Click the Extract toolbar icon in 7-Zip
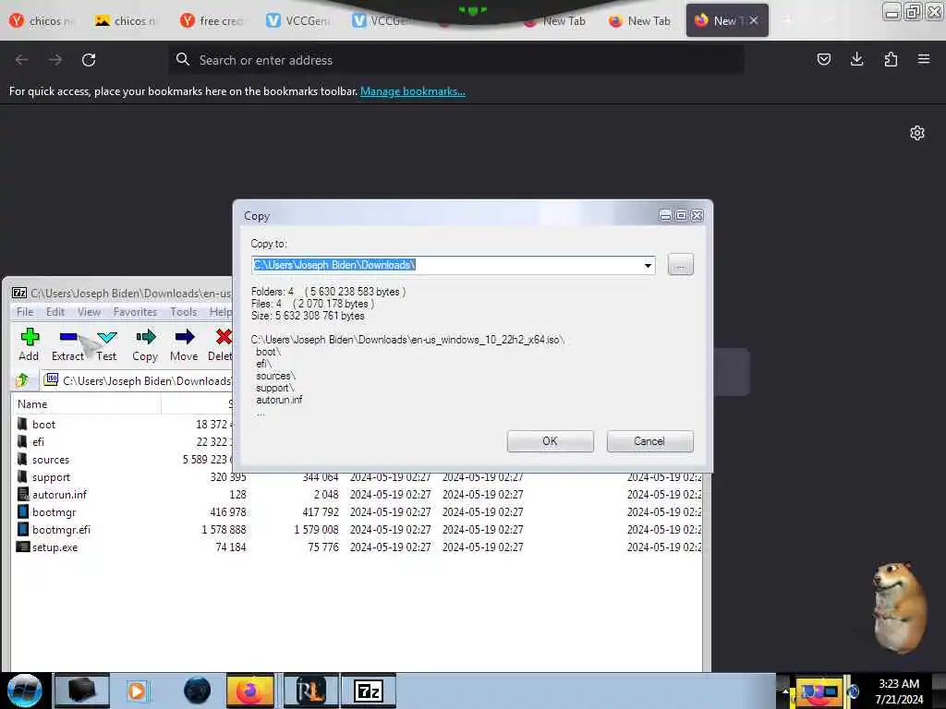Viewport: 946px width, 709px height. (67, 337)
